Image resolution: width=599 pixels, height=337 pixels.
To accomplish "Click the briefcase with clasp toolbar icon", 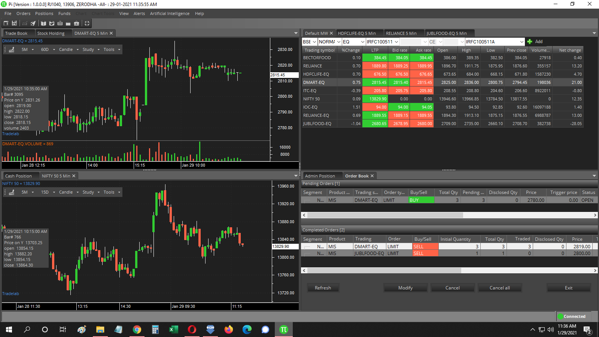I will [x=76, y=23].
